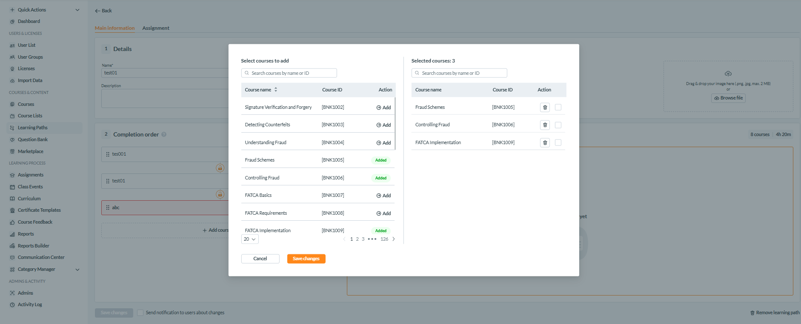Add the FATCA Basics course
The height and width of the screenshot is (324, 801).
point(383,196)
